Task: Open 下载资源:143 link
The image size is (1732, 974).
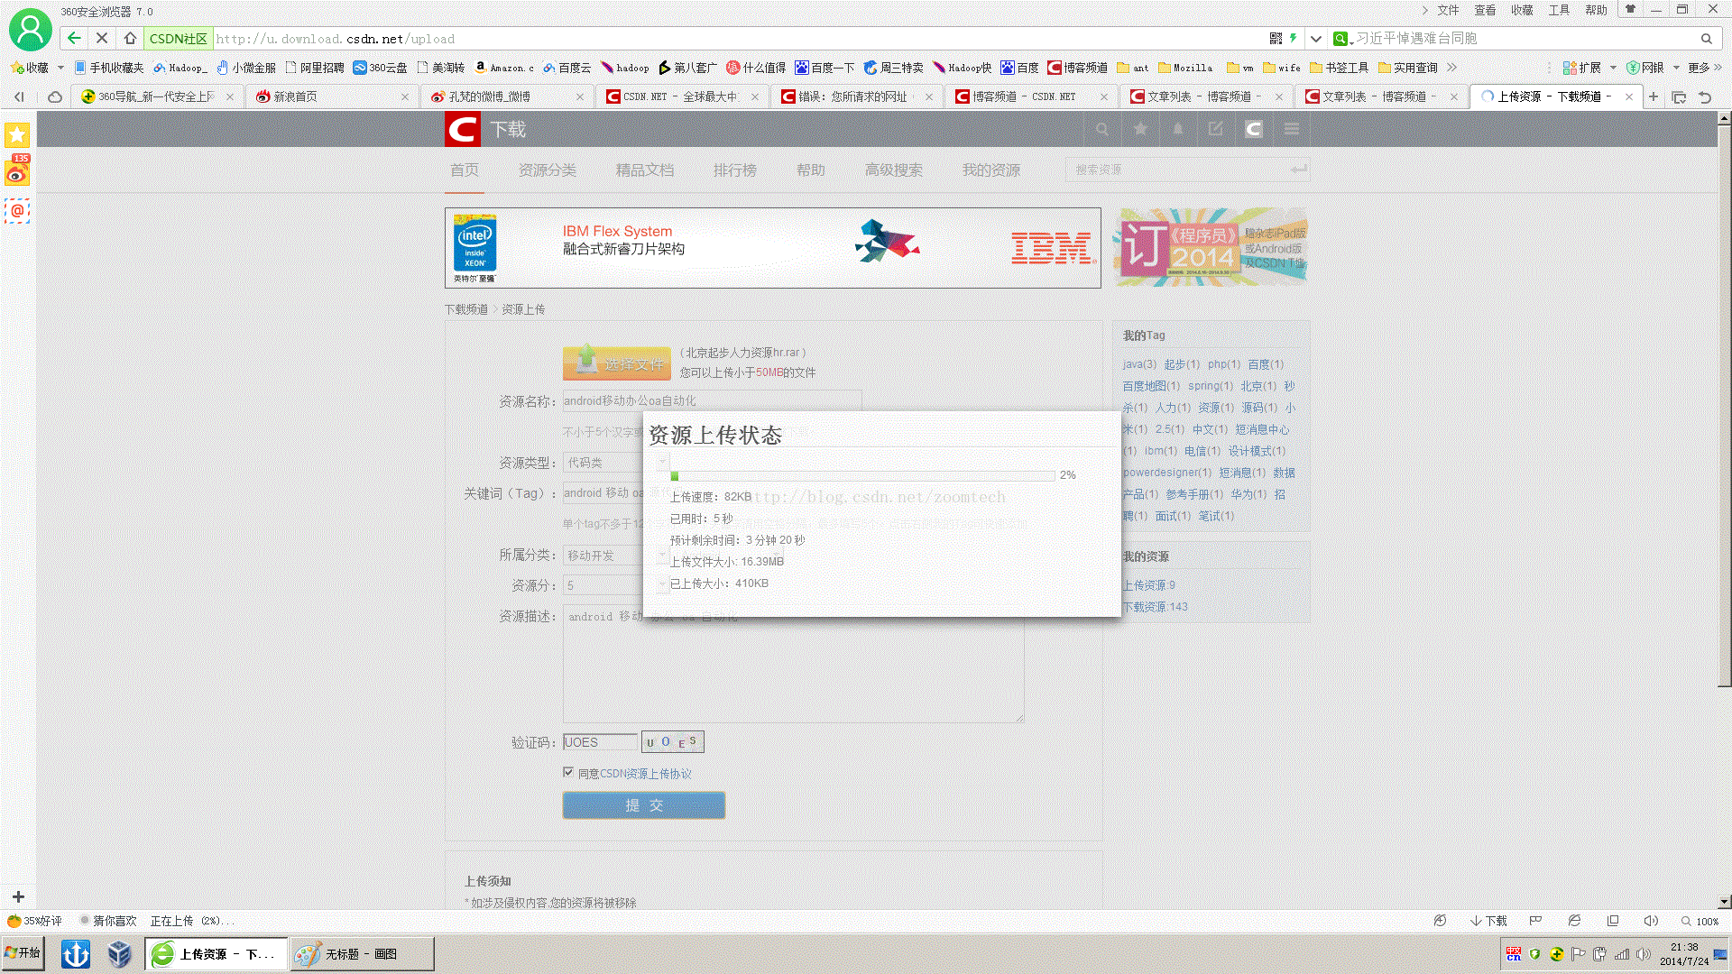Action: click(x=1156, y=607)
